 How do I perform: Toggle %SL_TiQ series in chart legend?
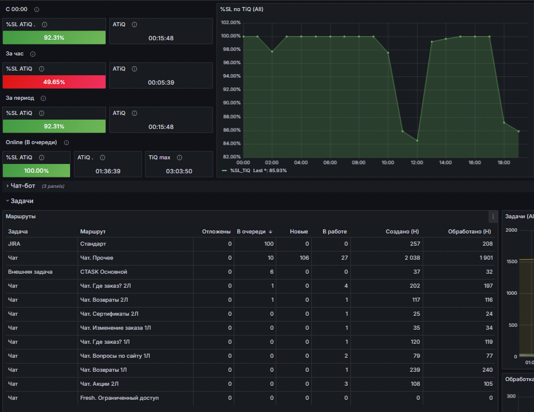point(240,170)
